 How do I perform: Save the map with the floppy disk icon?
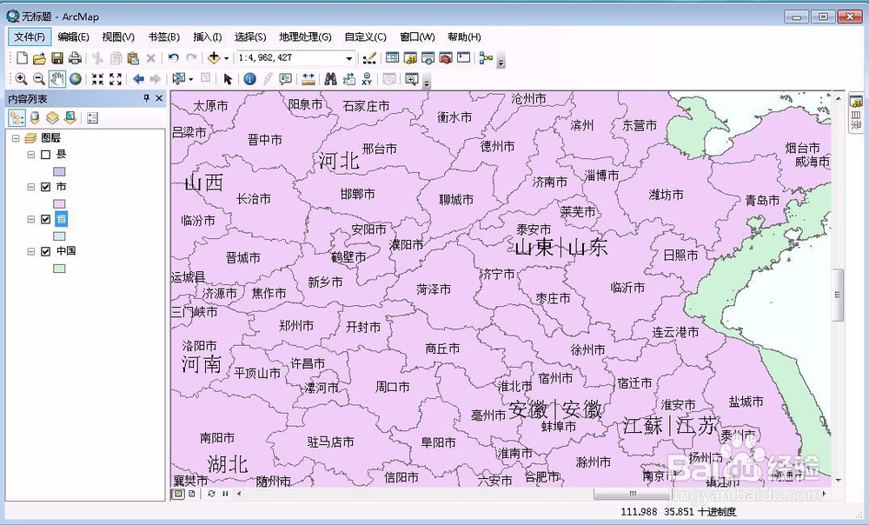pos(57,57)
